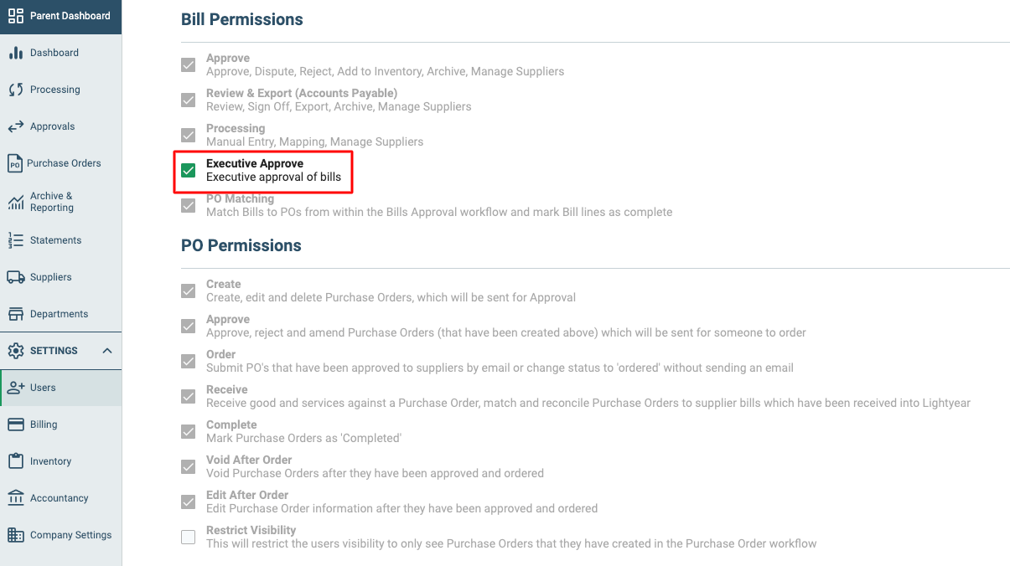
Task: Select the Processing cycle icon
Action: (x=15, y=90)
